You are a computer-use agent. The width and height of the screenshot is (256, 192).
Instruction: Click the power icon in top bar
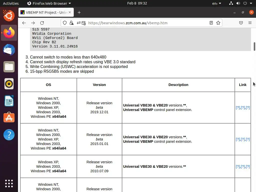point(245,3)
